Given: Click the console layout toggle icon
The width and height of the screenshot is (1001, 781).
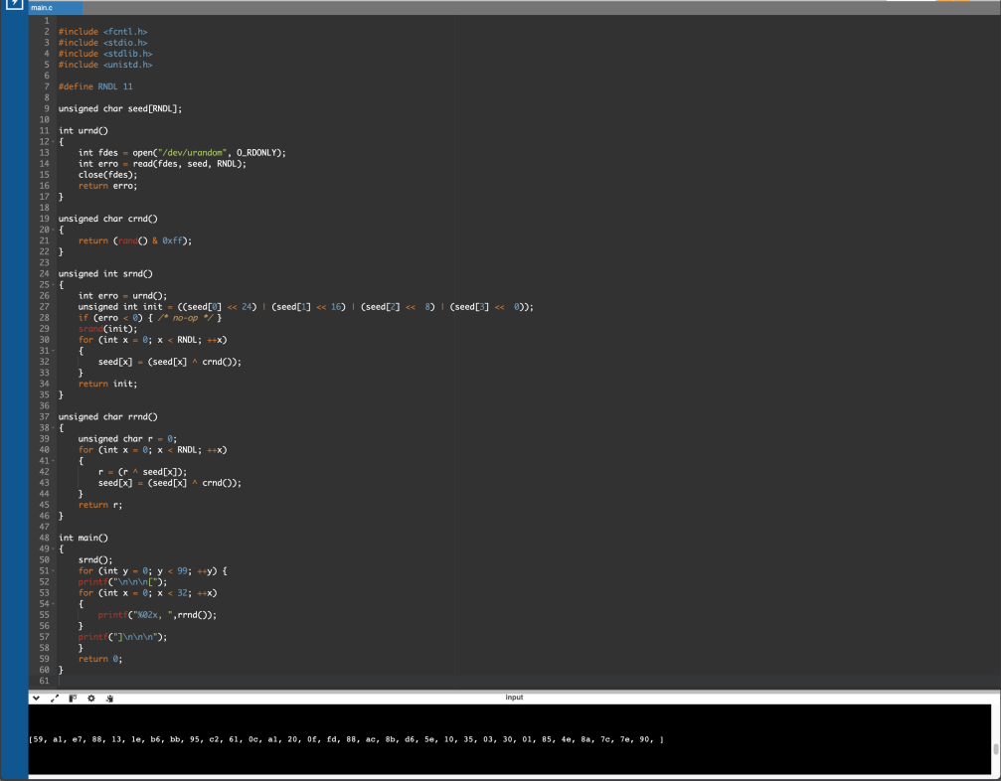Looking at the screenshot, I should pyautogui.click(x=73, y=699).
